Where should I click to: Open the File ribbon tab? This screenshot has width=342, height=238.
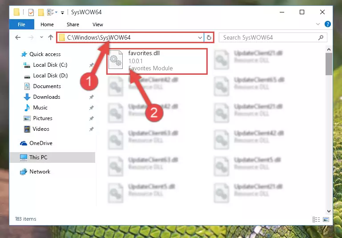[22, 24]
